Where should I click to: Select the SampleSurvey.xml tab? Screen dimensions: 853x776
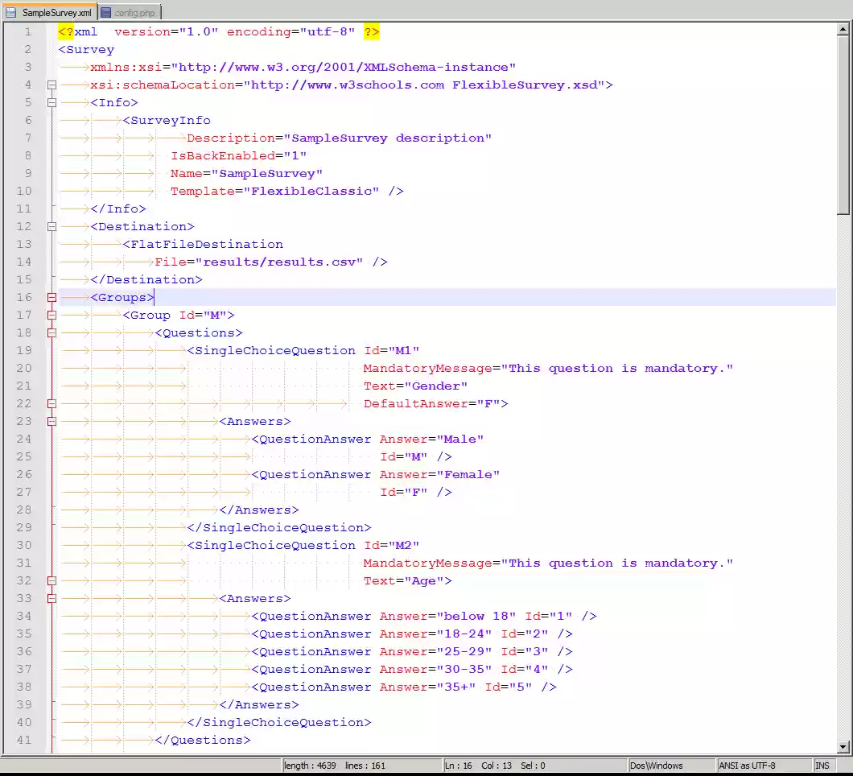(56, 13)
